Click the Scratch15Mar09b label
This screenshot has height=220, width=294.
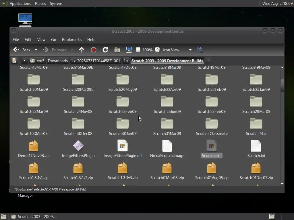click(x=78, y=68)
